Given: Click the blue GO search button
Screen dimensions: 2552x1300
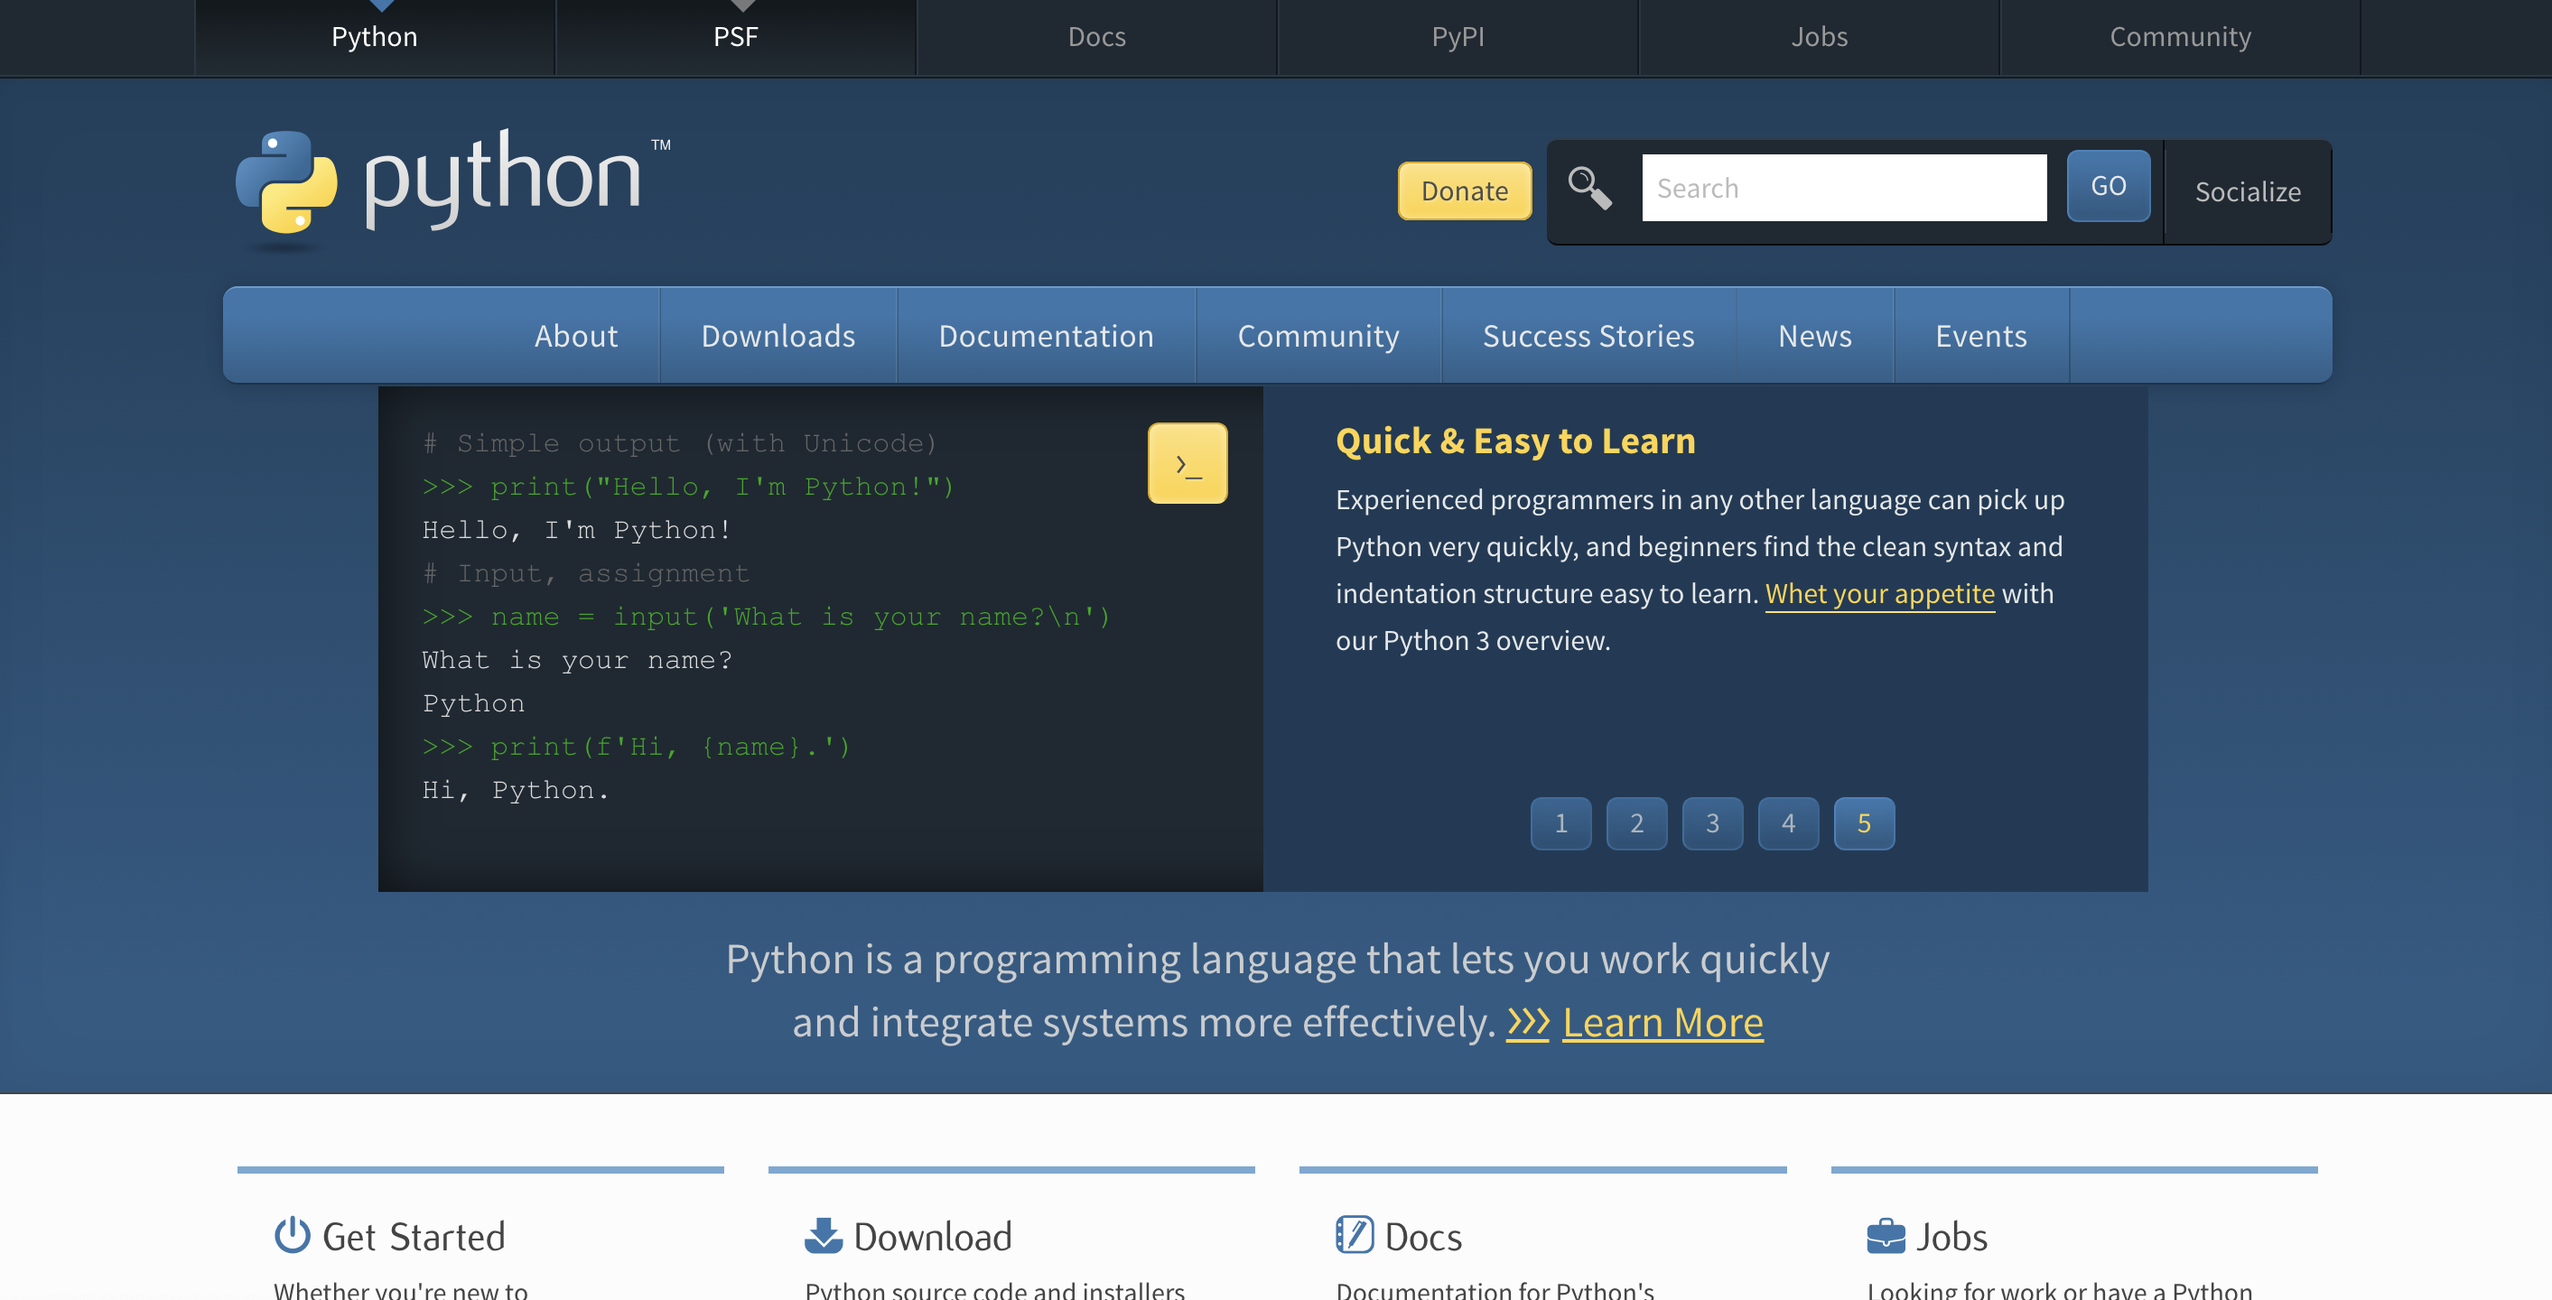Looking at the screenshot, I should tap(2109, 186).
